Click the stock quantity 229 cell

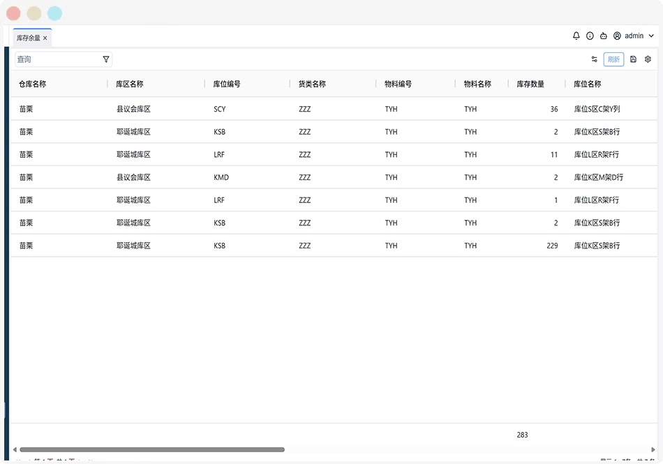tap(552, 246)
